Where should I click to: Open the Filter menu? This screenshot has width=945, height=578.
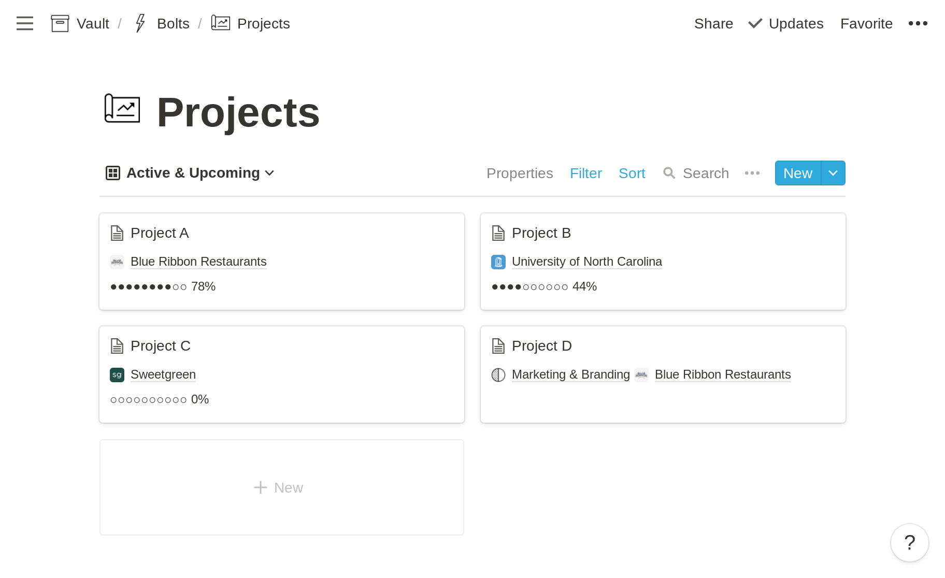pyautogui.click(x=585, y=173)
